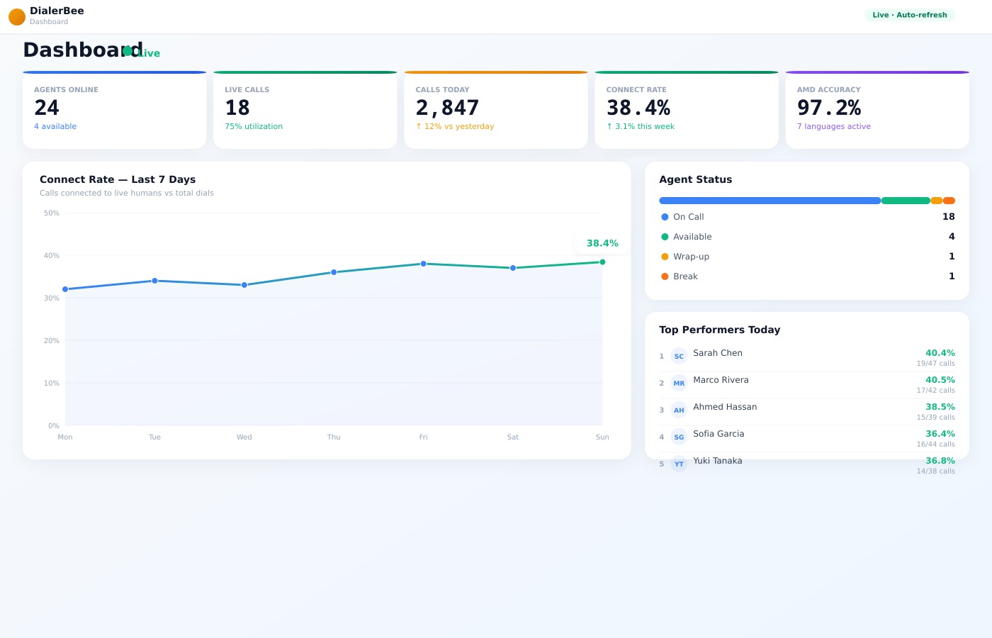Open the Live Calls card
The height and width of the screenshot is (638, 992).
(305, 110)
